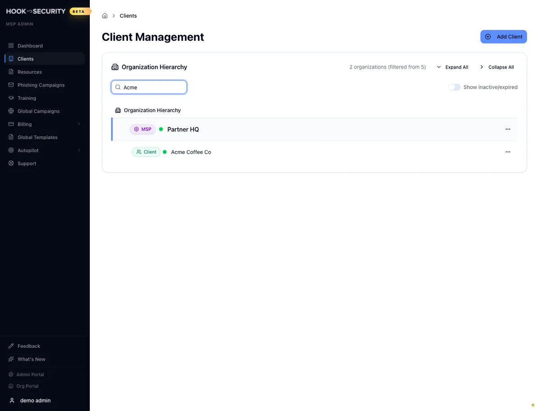Click the gear icon in the MSP badge

click(x=137, y=129)
